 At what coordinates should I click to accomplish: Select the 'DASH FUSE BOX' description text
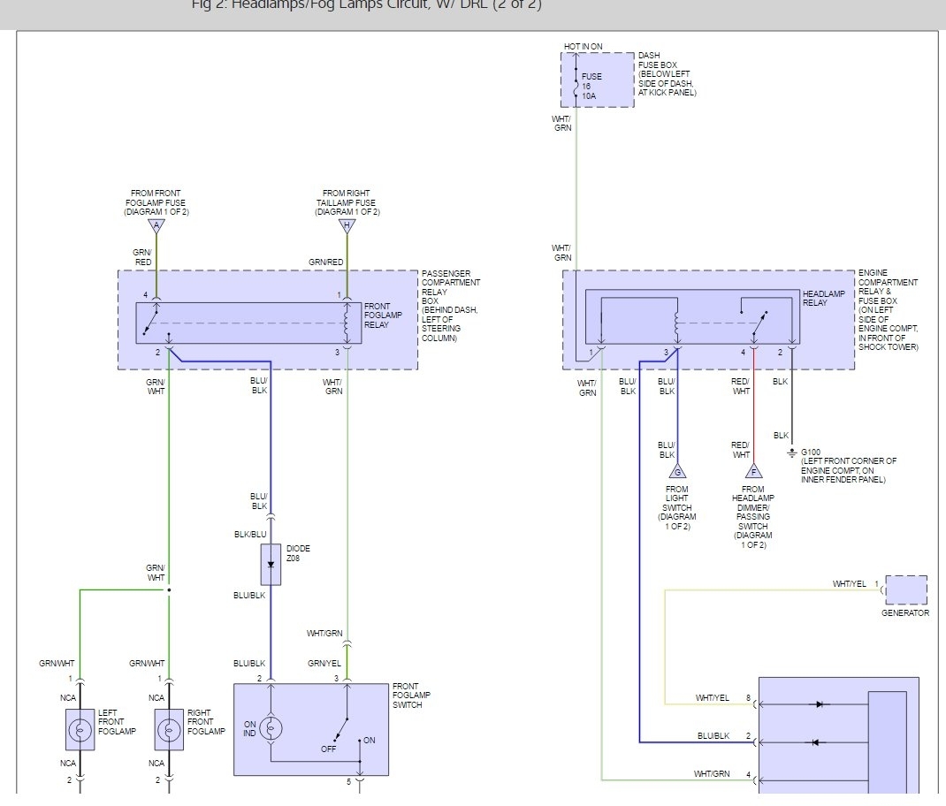pyautogui.click(x=667, y=74)
